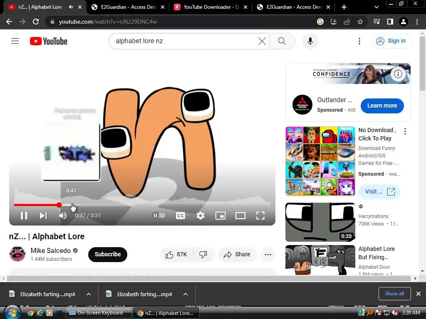Click the Sign in button

point(391,41)
